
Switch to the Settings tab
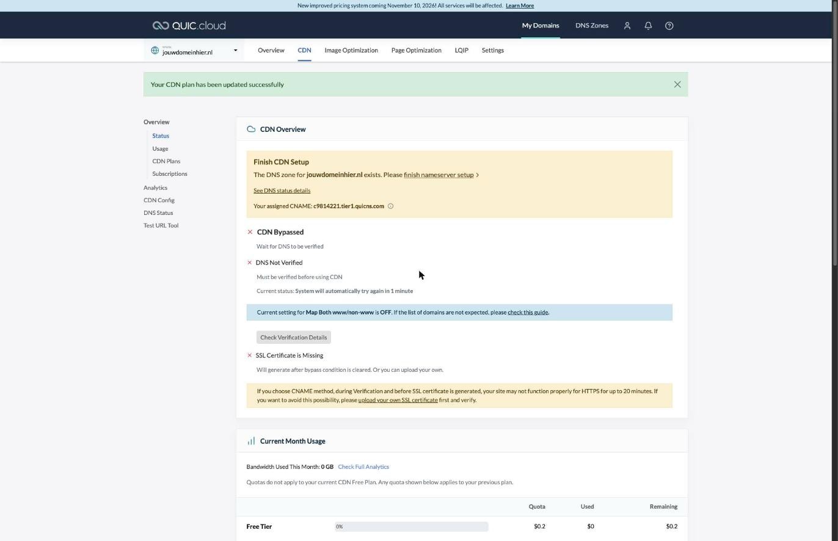493,50
